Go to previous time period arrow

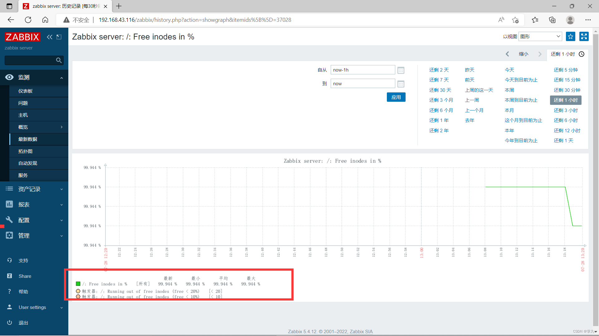(507, 54)
